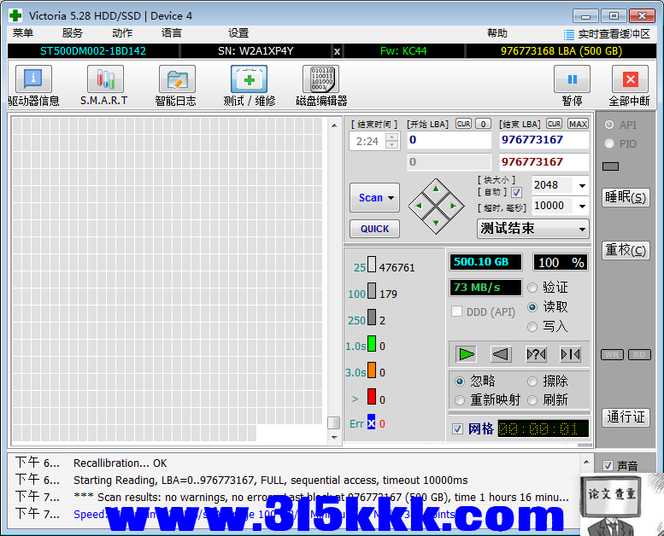Open the S.M.A.R.T panel icon
Viewport: 664px width, 536px height.
pyautogui.click(x=104, y=79)
